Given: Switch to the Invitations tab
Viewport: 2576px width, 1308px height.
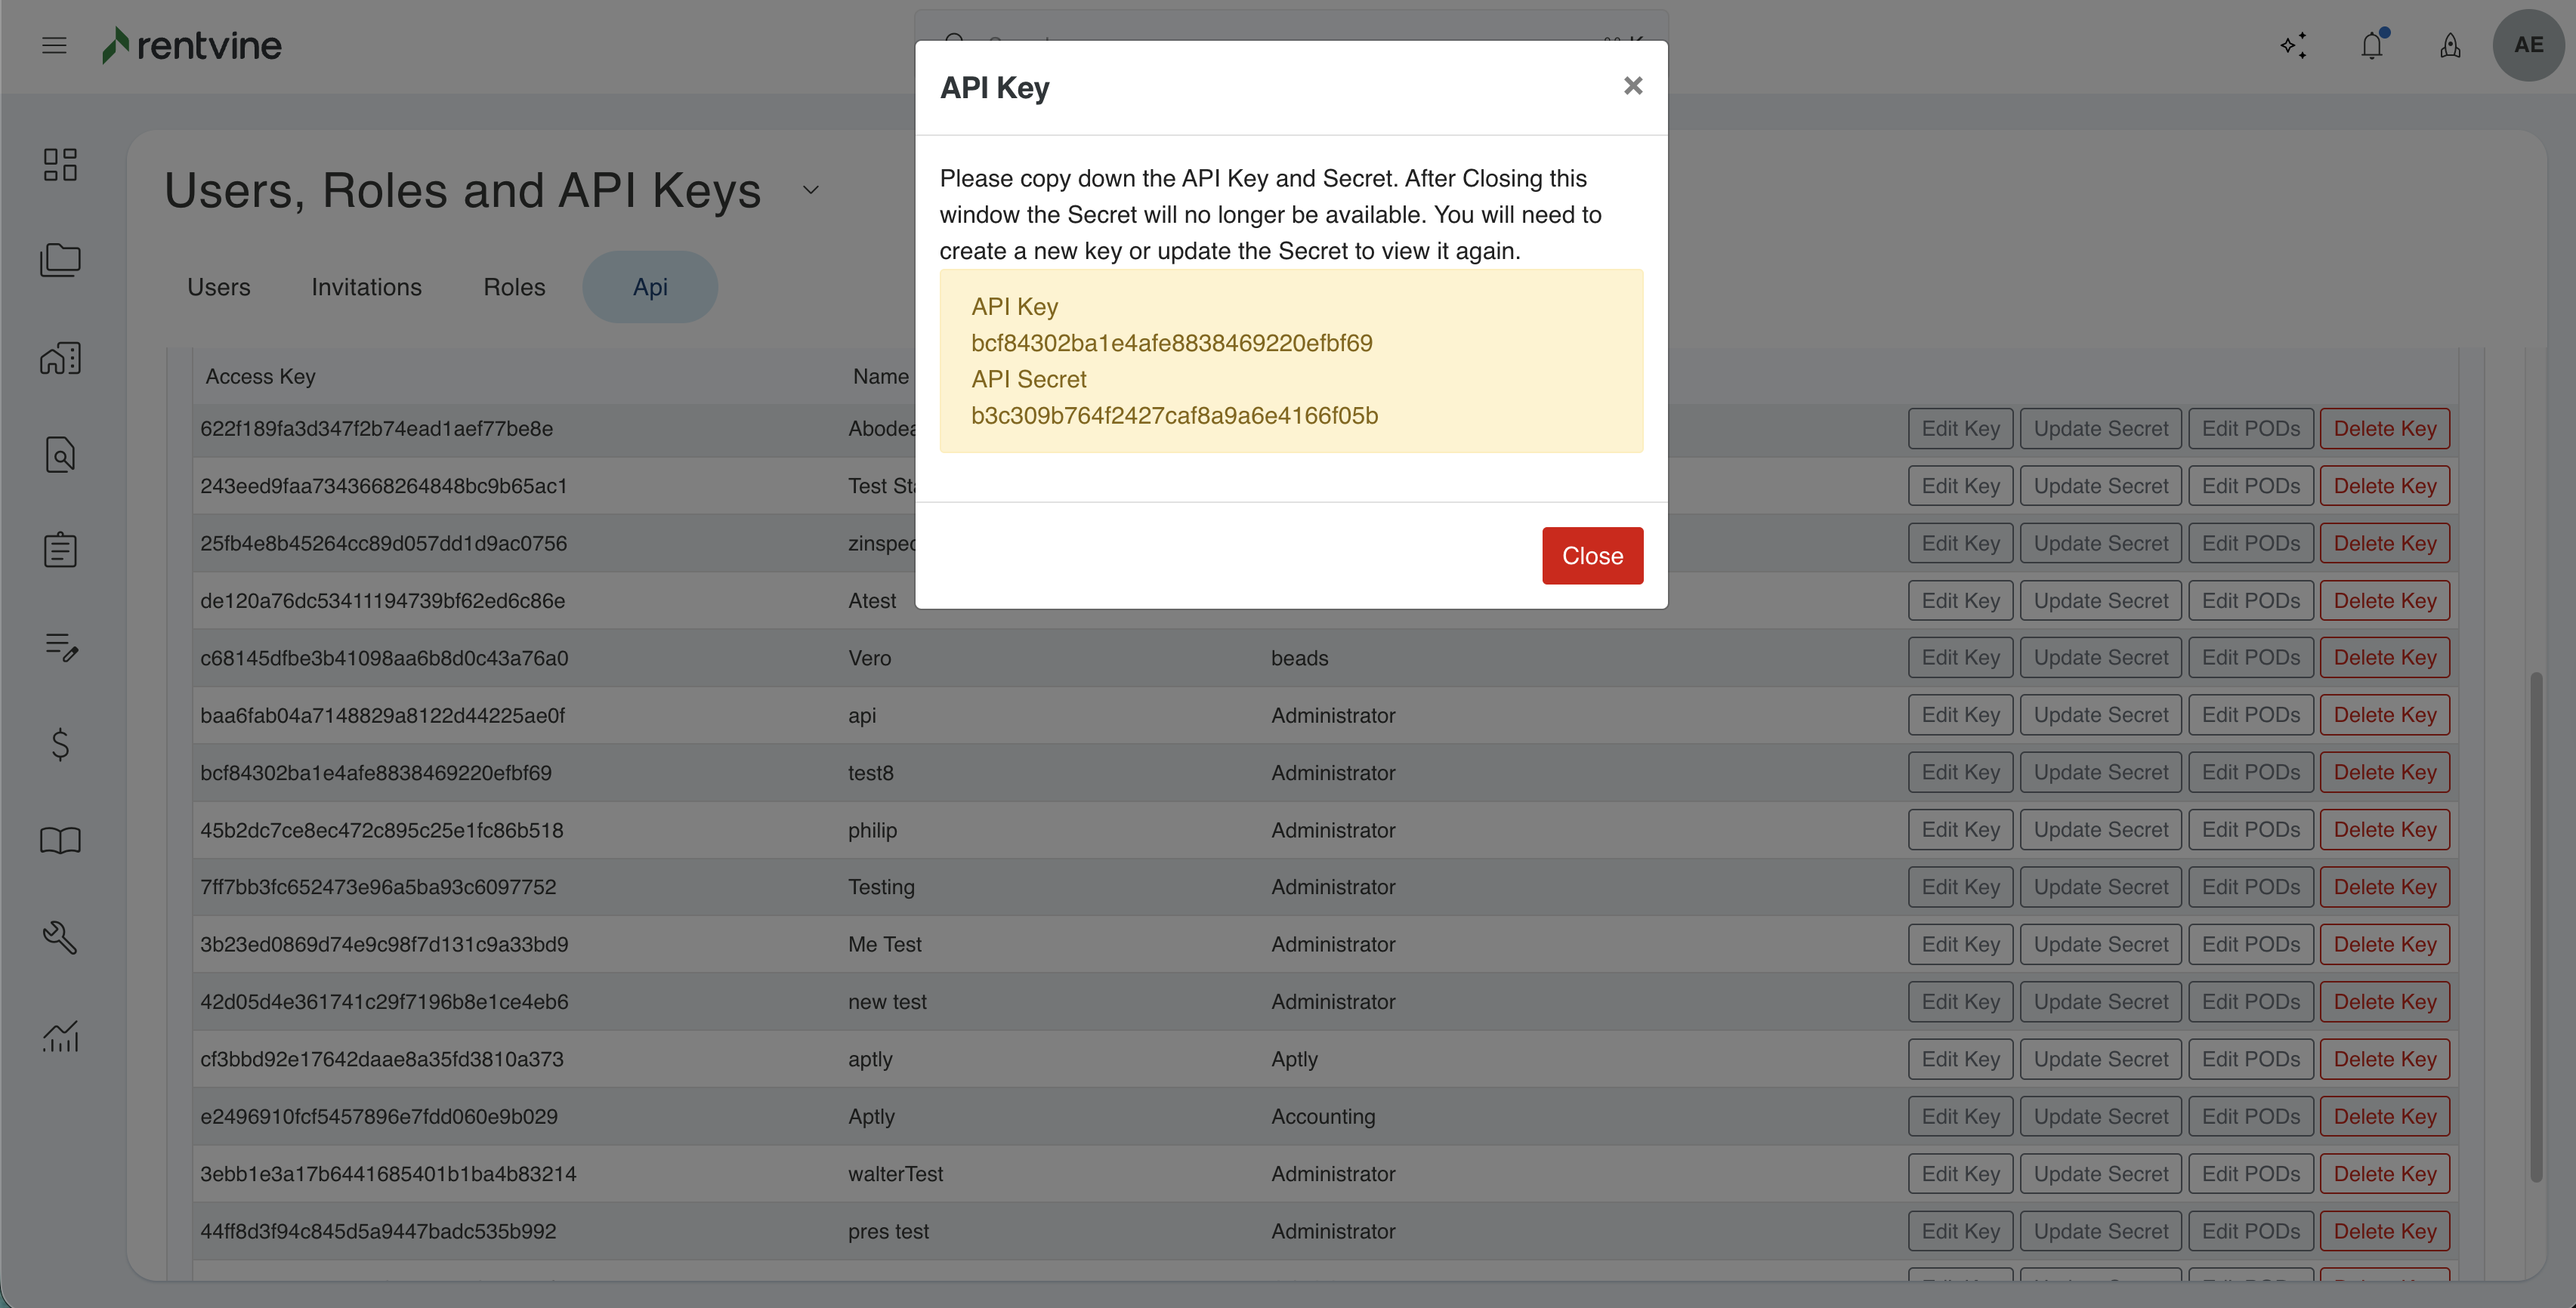Looking at the screenshot, I should 366,287.
